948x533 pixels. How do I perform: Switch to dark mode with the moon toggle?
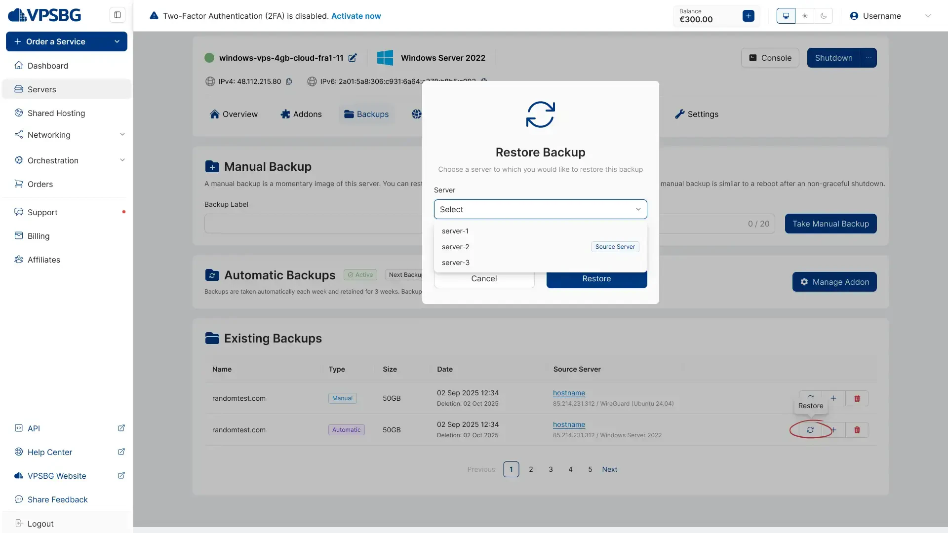point(824,16)
